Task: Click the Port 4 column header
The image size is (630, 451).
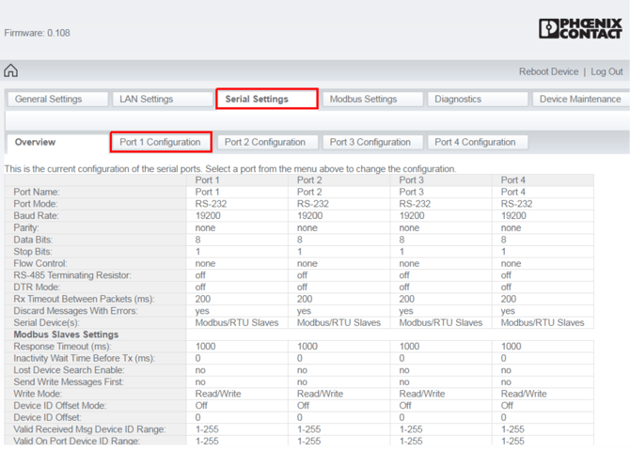Action: point(513,180)
